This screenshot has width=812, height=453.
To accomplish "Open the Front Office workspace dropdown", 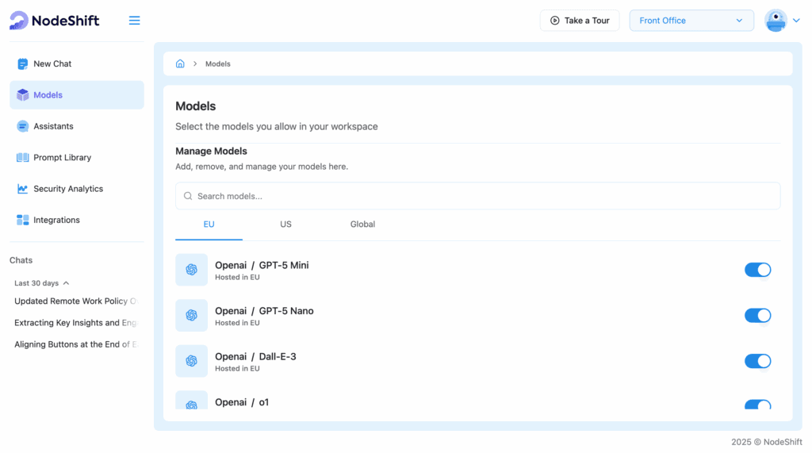I will click(x=691, y=21).
